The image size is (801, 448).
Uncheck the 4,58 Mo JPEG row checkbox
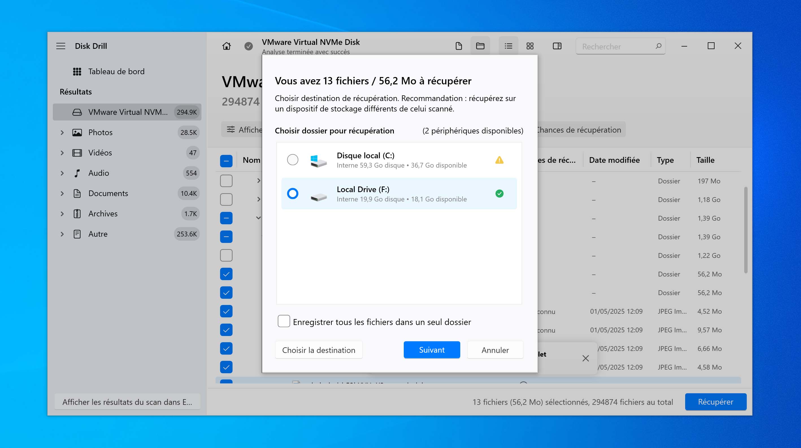[x=226, y=367]
